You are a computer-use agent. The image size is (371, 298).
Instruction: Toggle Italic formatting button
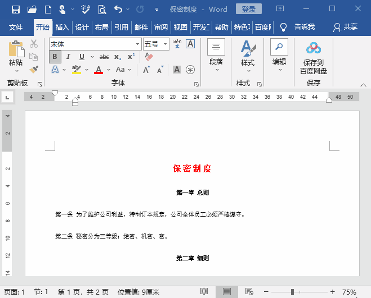pyautogui.click(x=68, y=57)
